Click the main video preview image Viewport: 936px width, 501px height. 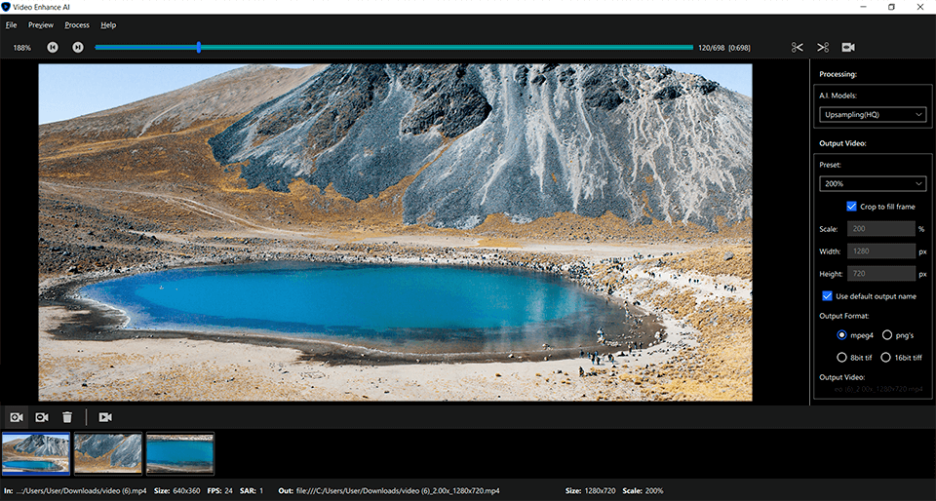[x=395, y=232]
